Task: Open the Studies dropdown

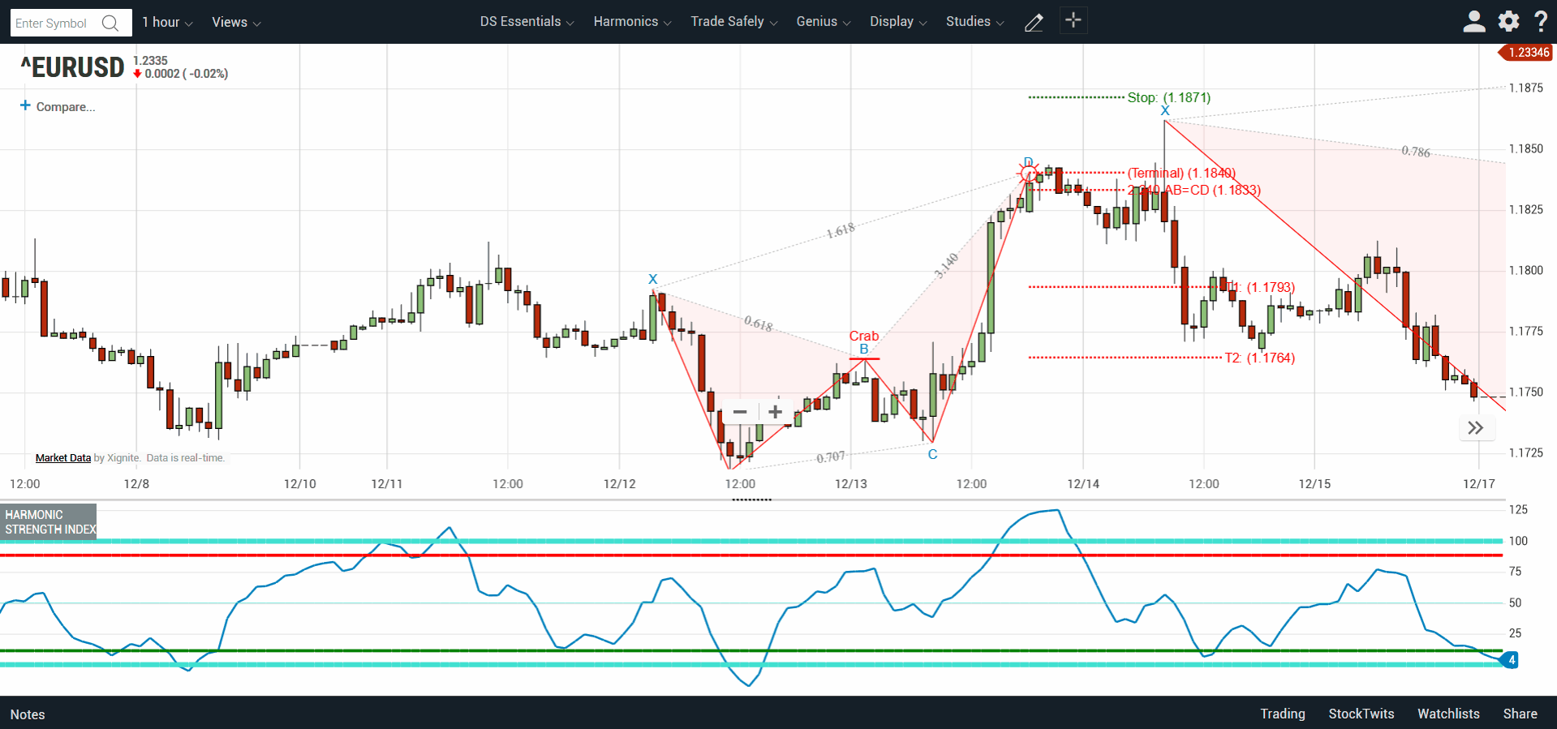Action: (x=974, y=22)
